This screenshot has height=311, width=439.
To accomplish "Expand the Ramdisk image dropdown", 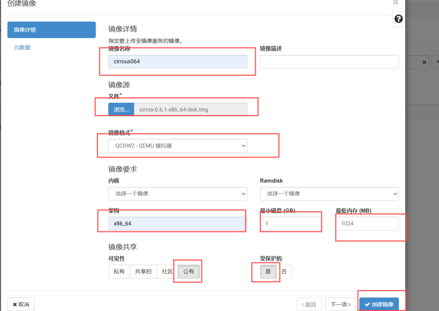I will 329,194.
